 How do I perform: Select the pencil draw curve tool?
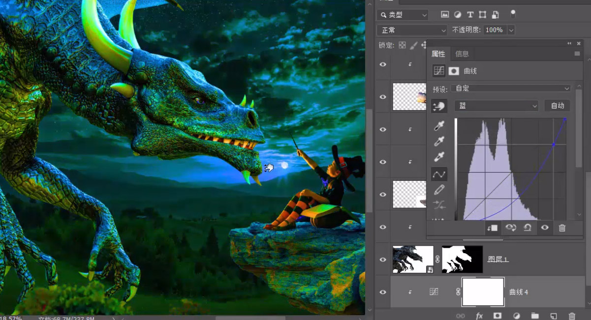pyautogui.click(x=439, y=189)
